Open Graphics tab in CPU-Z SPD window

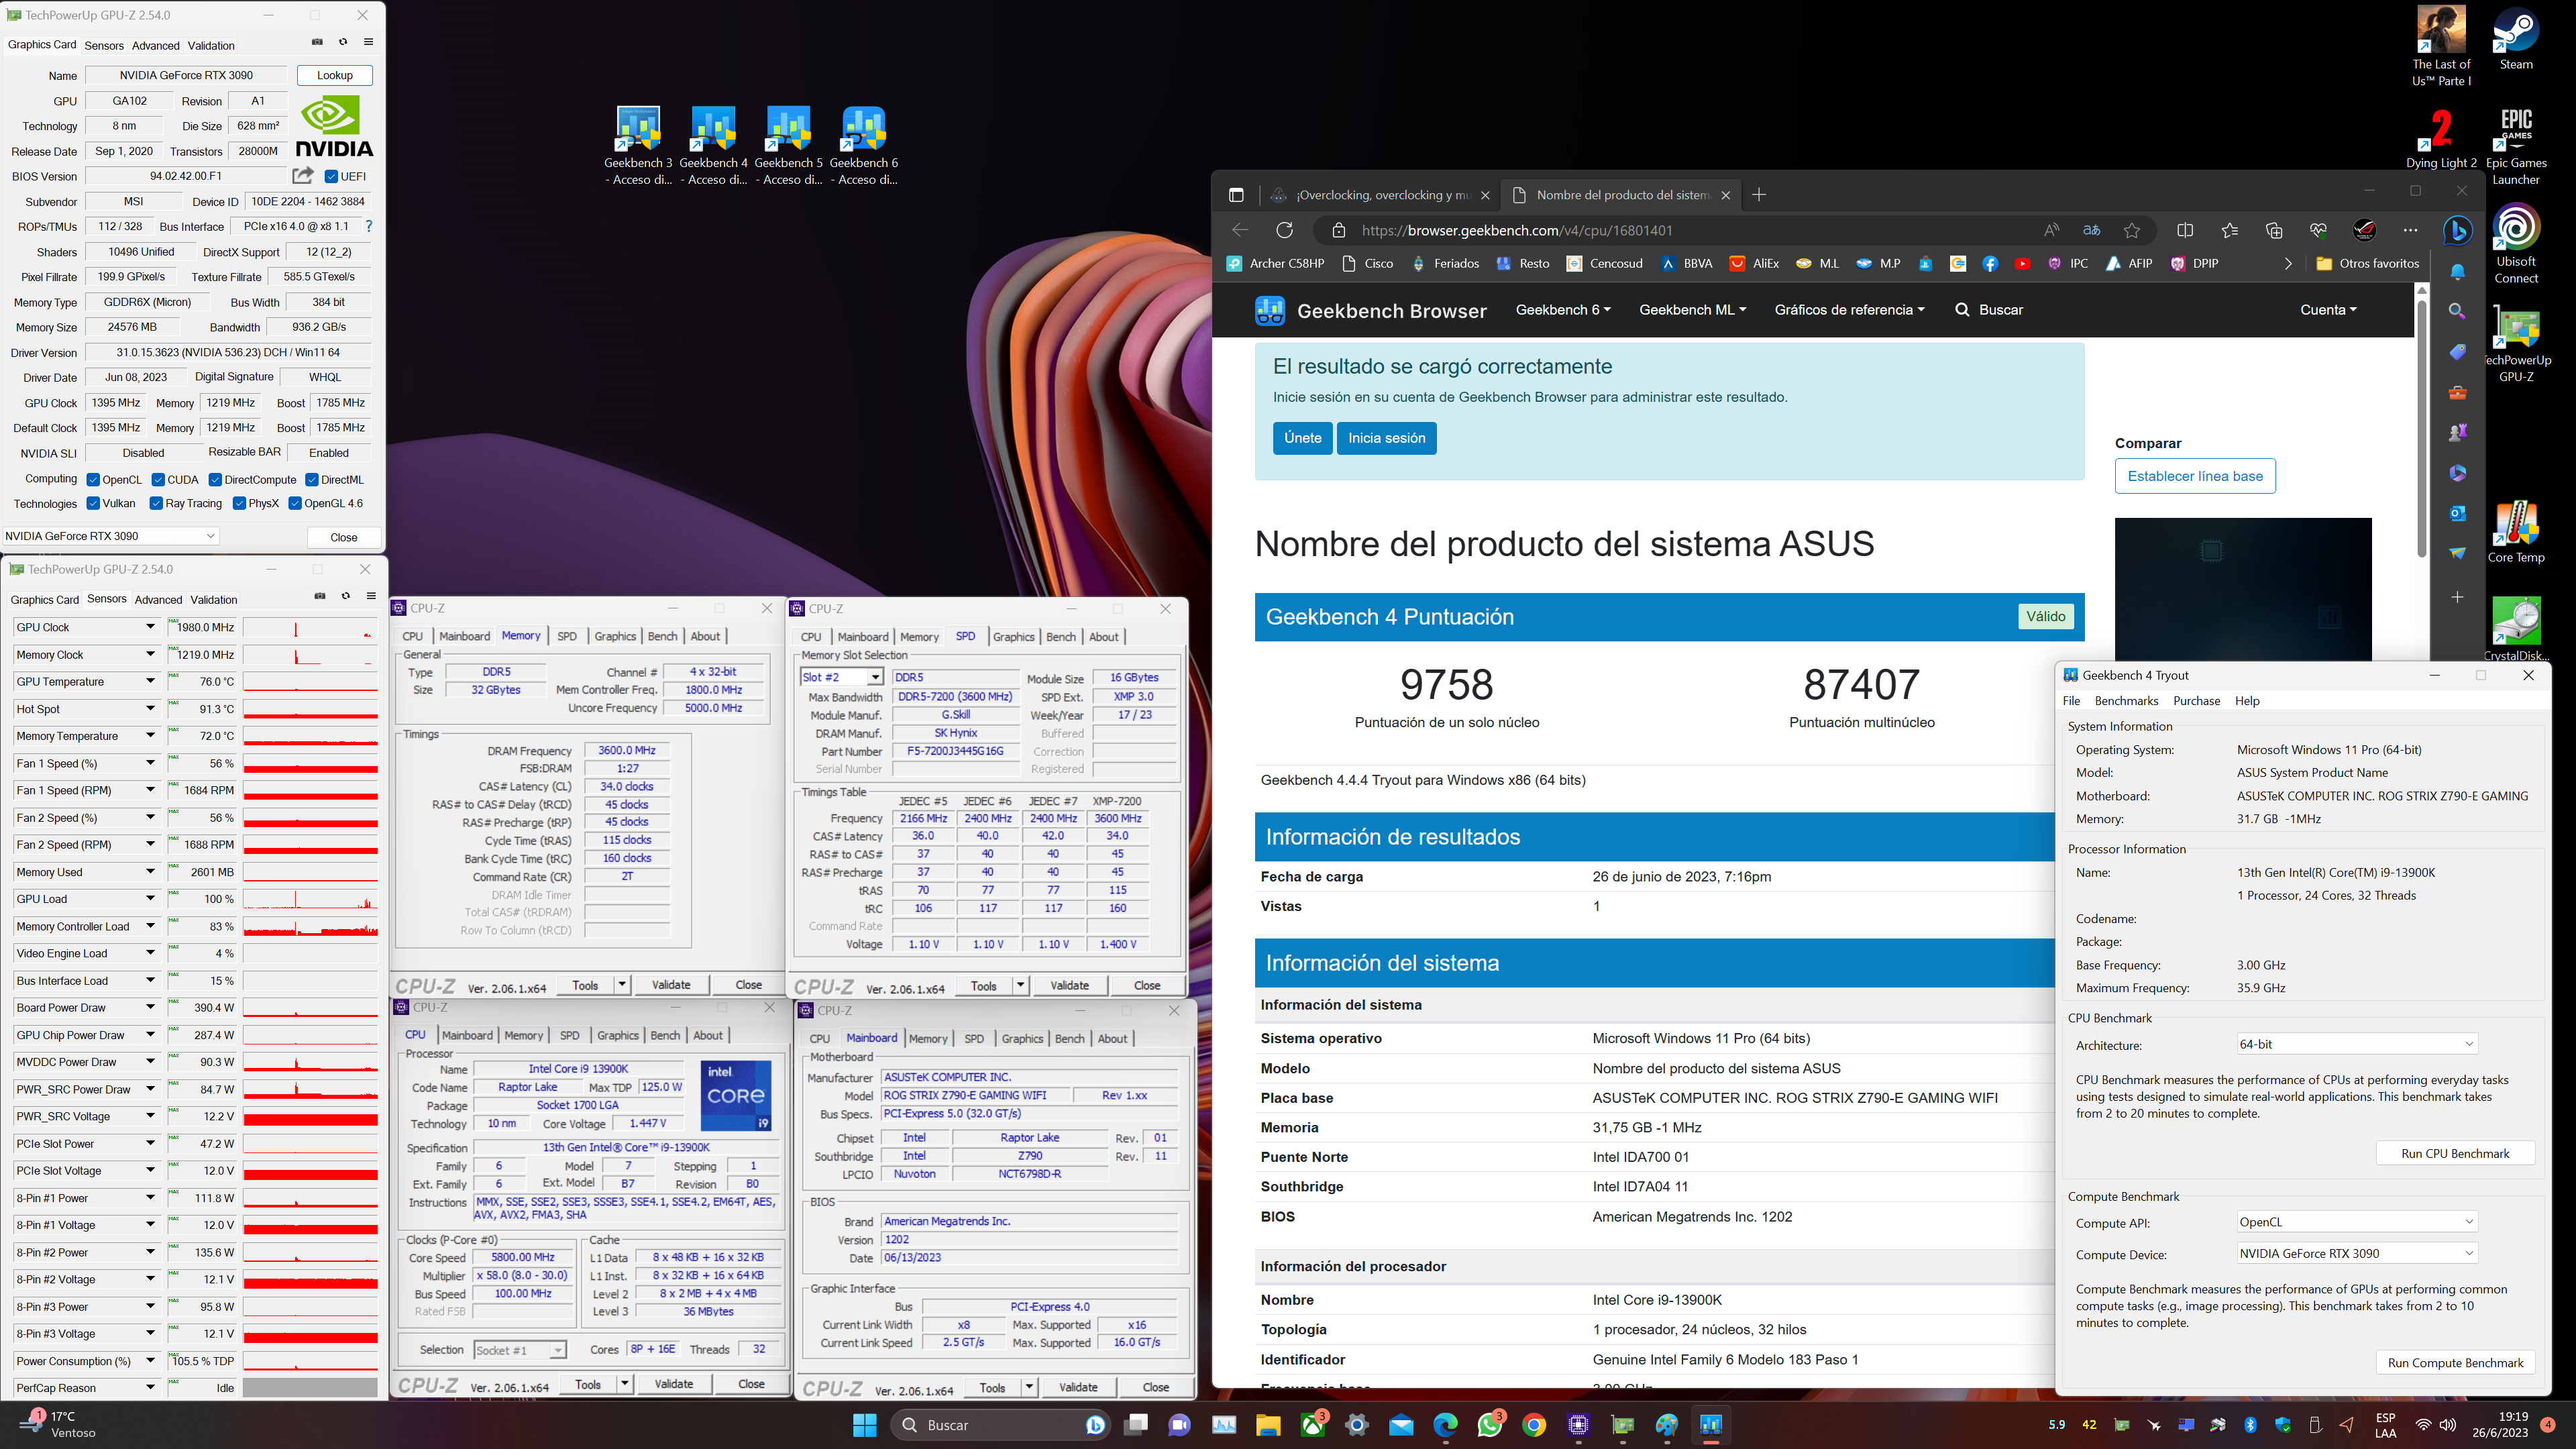click(1013, 636)
